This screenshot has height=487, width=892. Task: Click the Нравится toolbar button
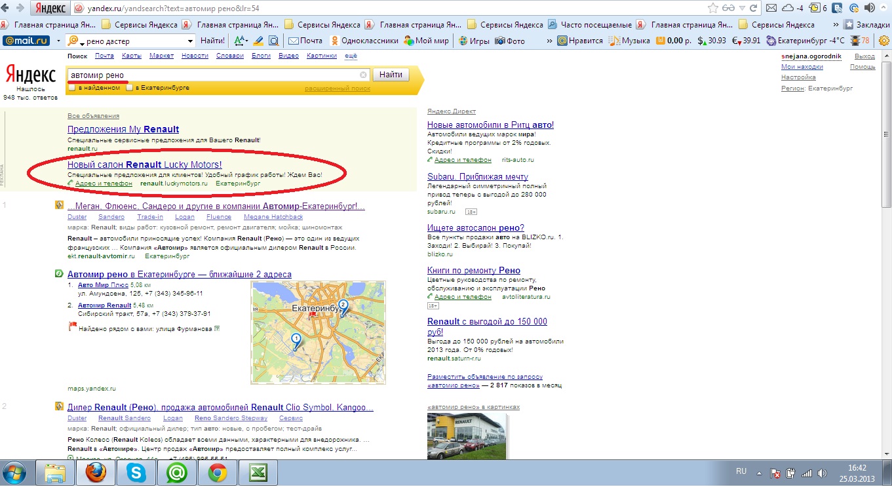coord(580,41)
